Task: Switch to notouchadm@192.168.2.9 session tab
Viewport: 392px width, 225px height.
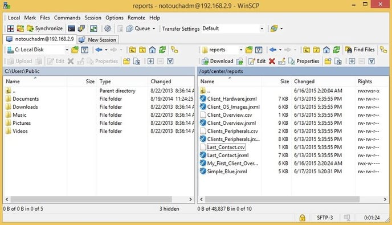Action: 40,39
